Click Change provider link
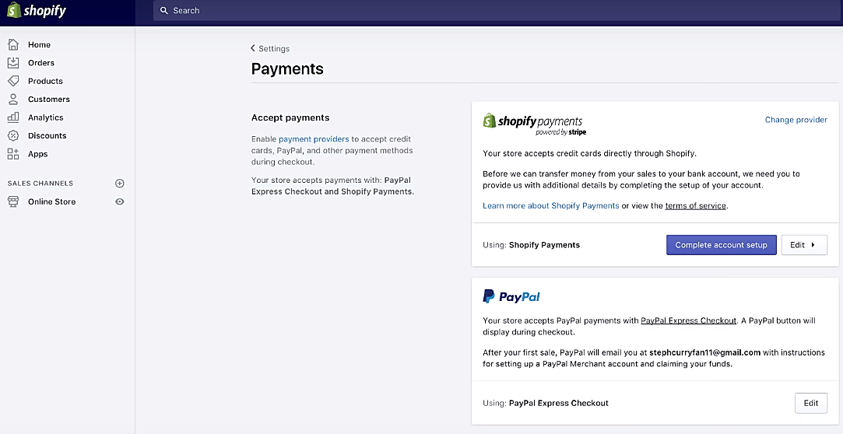Screen dimensions: 843x434 796,120
